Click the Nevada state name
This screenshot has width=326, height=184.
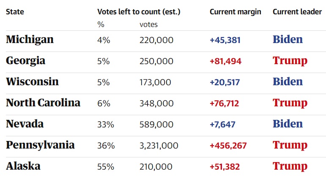(x=25, y=124)
